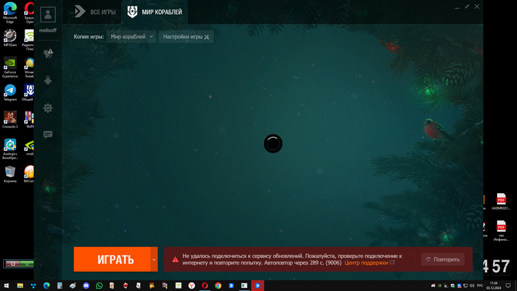Open Discord from taskbar
Viewport: 517px width, 291px height.
pos(86,286)
